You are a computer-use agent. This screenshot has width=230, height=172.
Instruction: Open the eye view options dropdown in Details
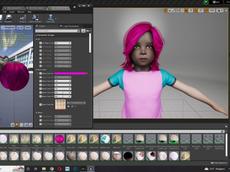(x=88, y=31)
